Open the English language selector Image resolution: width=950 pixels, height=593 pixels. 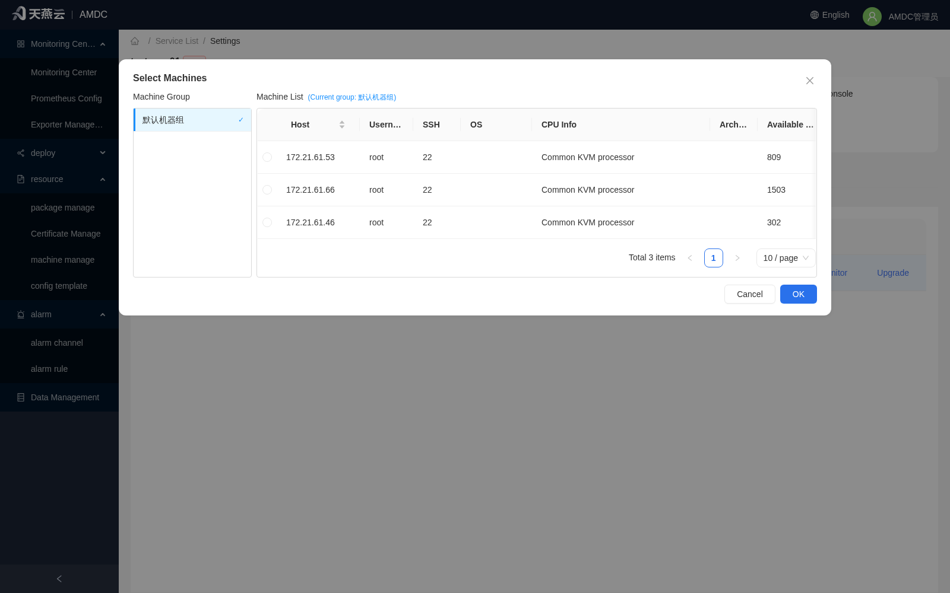point(830,15)
